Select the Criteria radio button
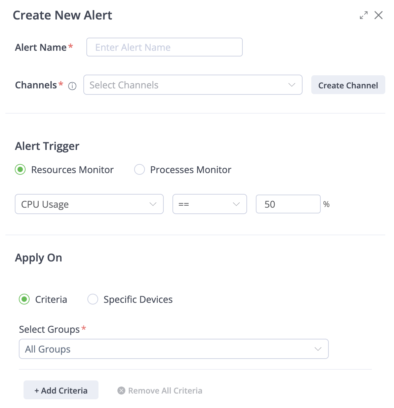The image size is (394, 408). (24, 299)
